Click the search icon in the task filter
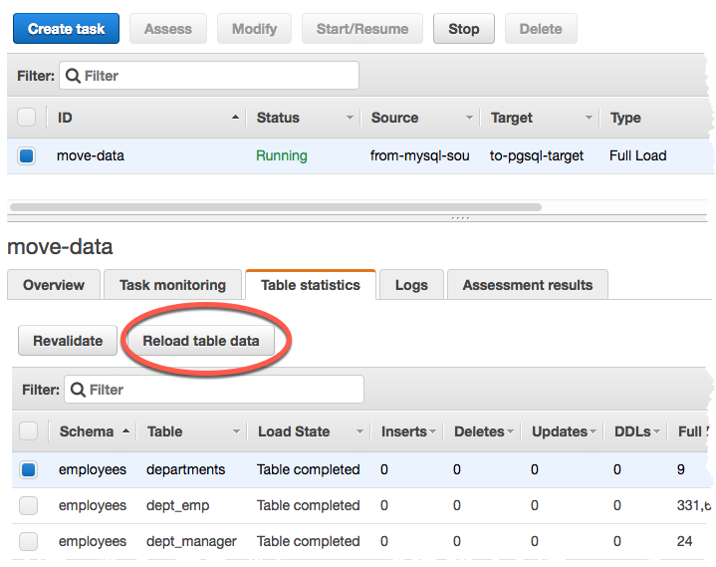The image size is (716, 567). point(73,76)
